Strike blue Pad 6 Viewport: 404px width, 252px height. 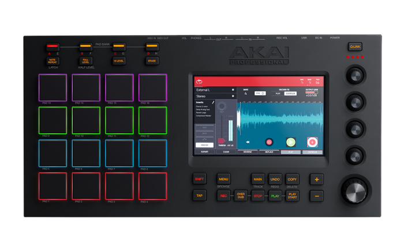click(x=86, y=154)
